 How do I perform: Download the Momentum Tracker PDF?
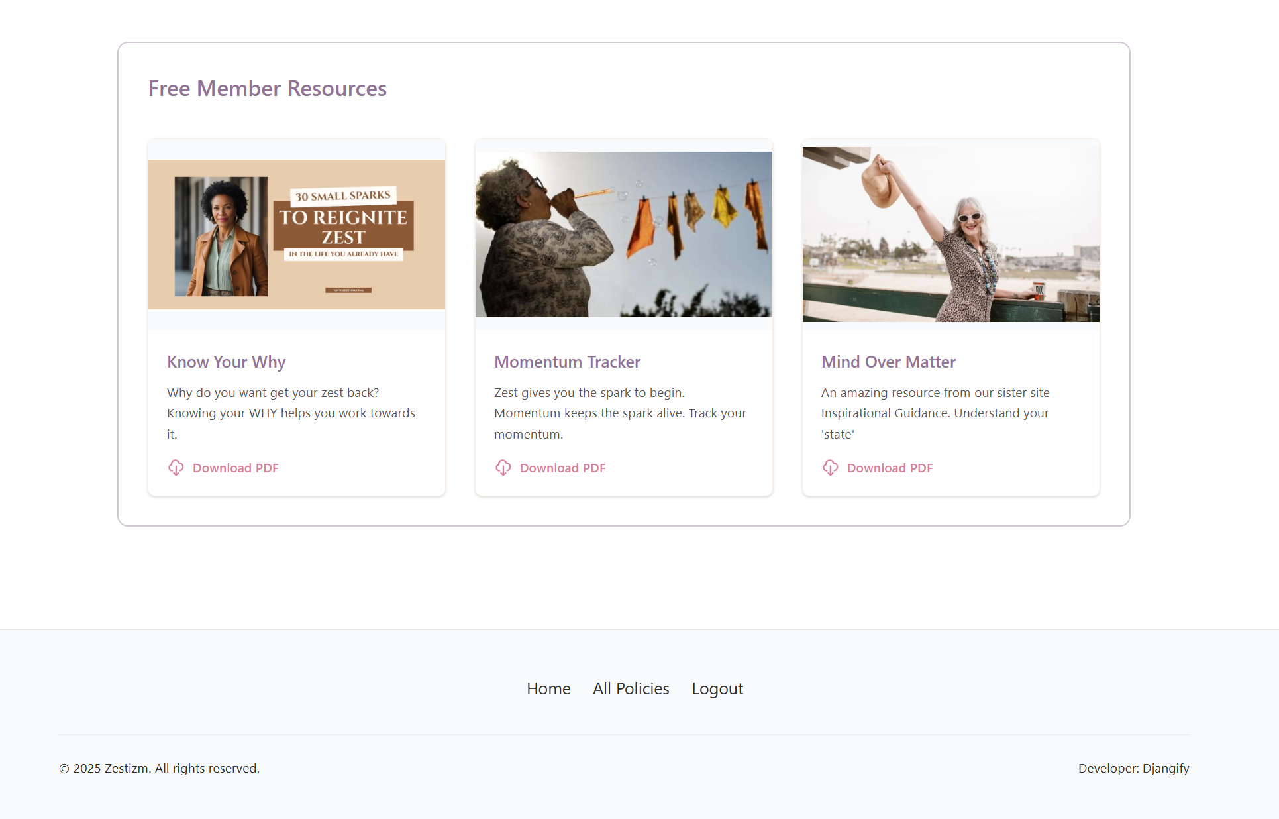tap(562, 468)
